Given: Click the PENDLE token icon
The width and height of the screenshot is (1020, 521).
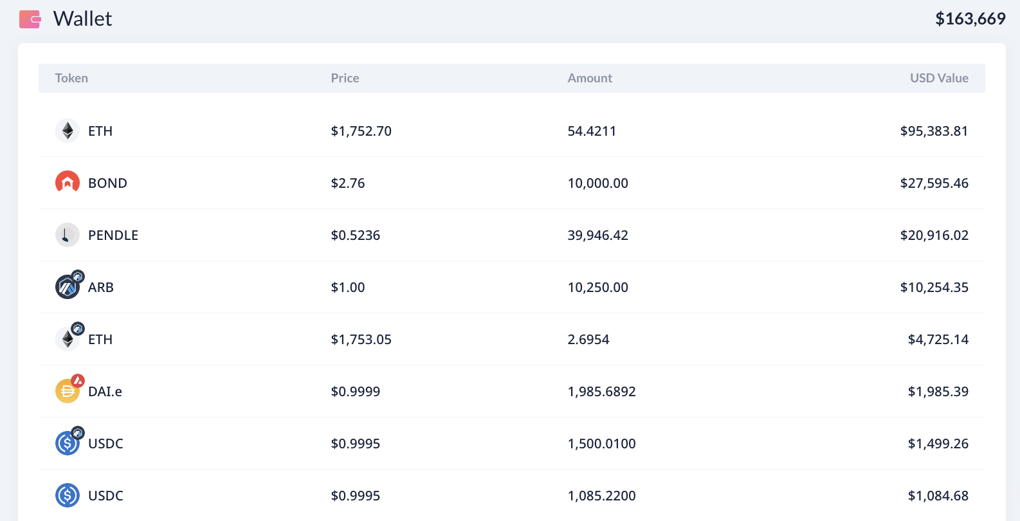Looking at the screenshot, I should point(68,235).
